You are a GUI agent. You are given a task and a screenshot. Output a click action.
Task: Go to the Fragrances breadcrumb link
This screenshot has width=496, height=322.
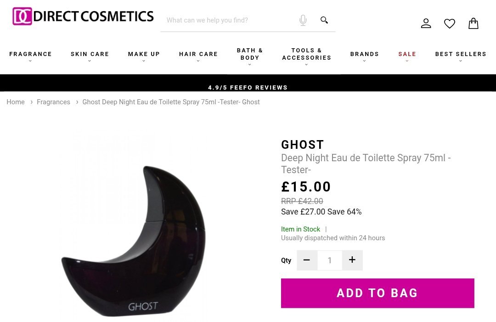pyautogui.click(x=53, y=102)
